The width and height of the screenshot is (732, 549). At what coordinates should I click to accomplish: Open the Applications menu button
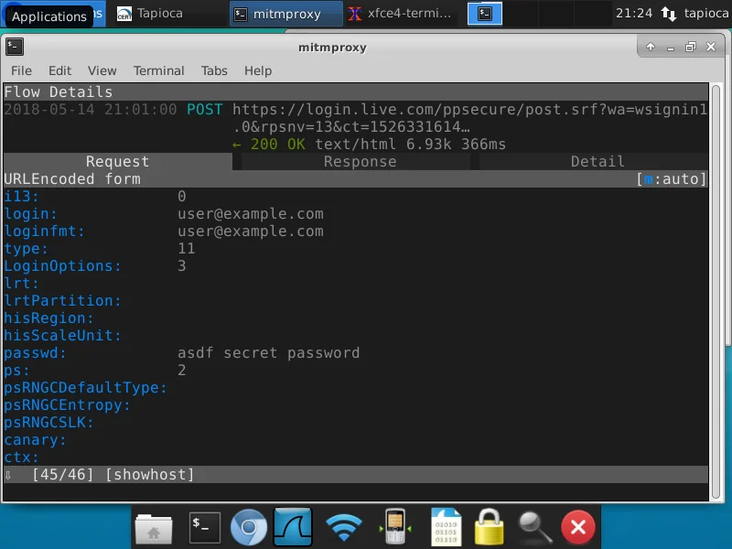(48, 16)
